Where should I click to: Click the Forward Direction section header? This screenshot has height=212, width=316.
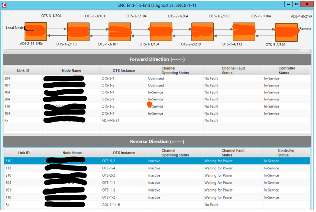coord(157,59)
